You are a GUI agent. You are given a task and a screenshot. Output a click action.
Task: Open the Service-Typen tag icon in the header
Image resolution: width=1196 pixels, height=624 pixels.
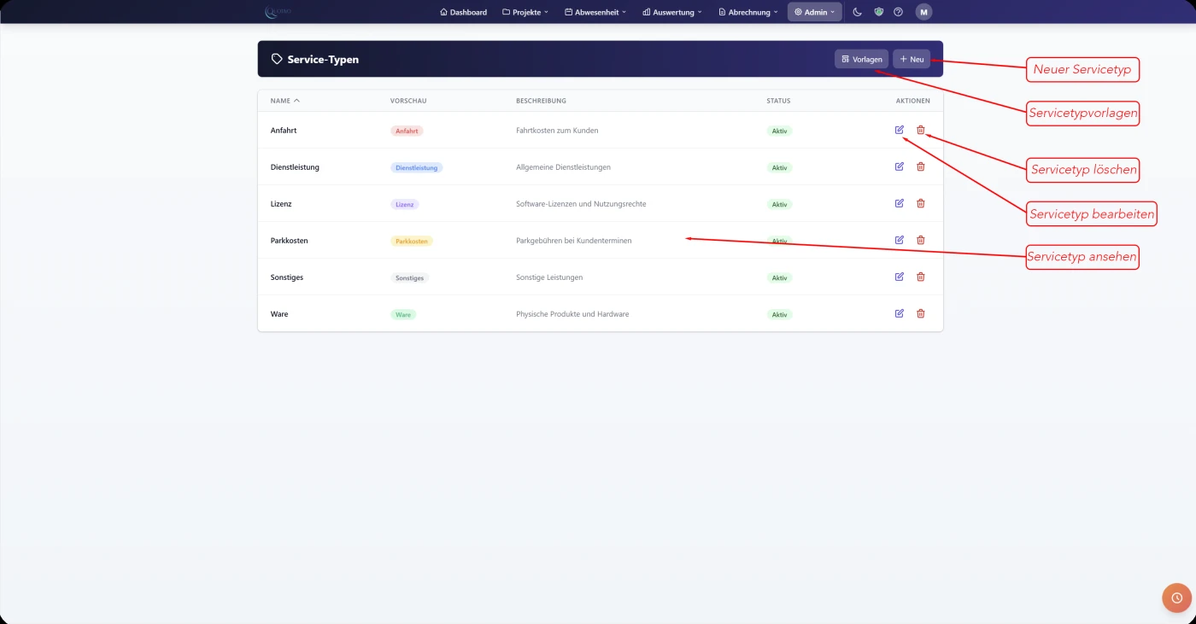tap(276, 59)
